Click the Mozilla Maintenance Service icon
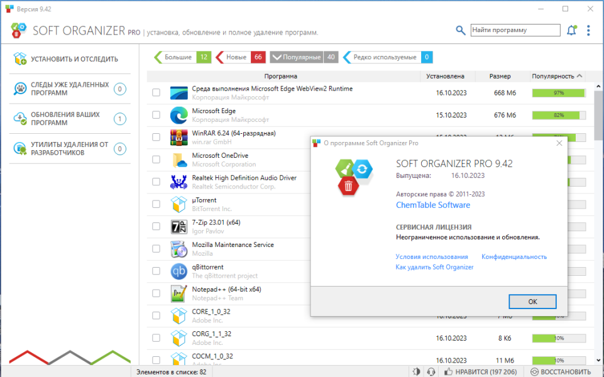The height and width of the screenshot is (377, 604). coord(178,249)
